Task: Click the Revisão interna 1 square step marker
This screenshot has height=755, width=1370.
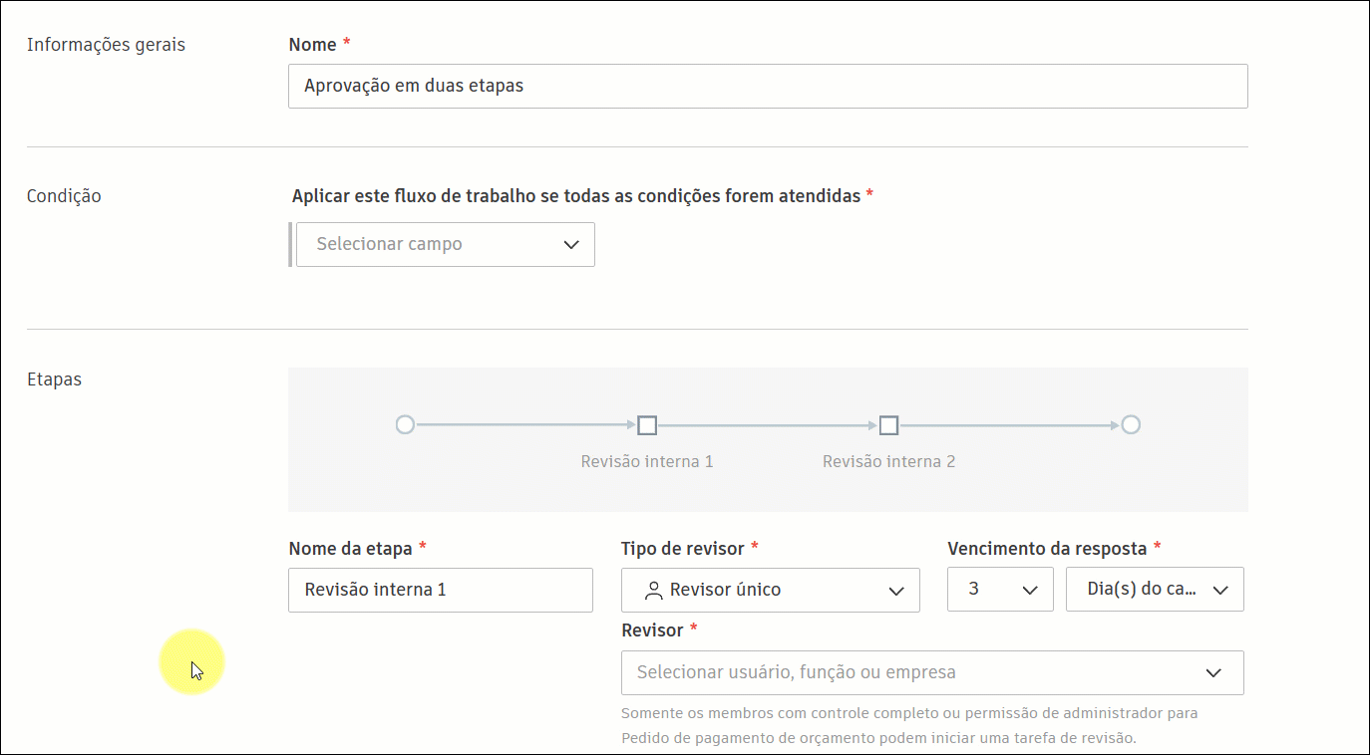Action: coord(647,424)
